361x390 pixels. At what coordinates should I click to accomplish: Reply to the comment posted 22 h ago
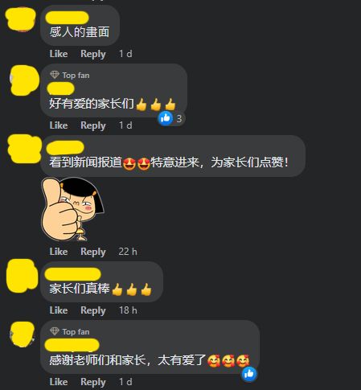coord(93,252)
